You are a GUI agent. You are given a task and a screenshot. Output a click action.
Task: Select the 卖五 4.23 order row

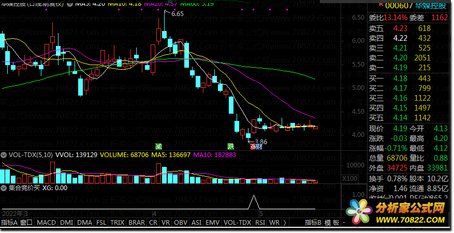tap(408, 28)
